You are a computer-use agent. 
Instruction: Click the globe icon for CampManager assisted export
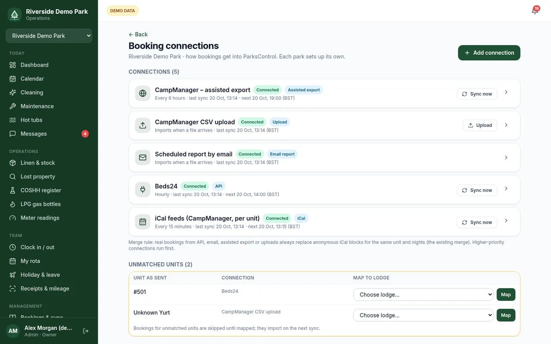pos(143,93)
